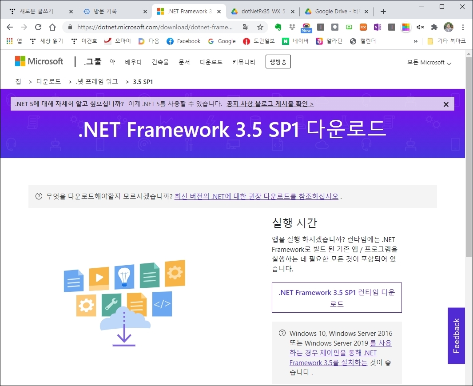This screenshot has width=473, height=386.
Task: Click the Microsoft logo
Action: pyautogui.click(x=39, y=61)
